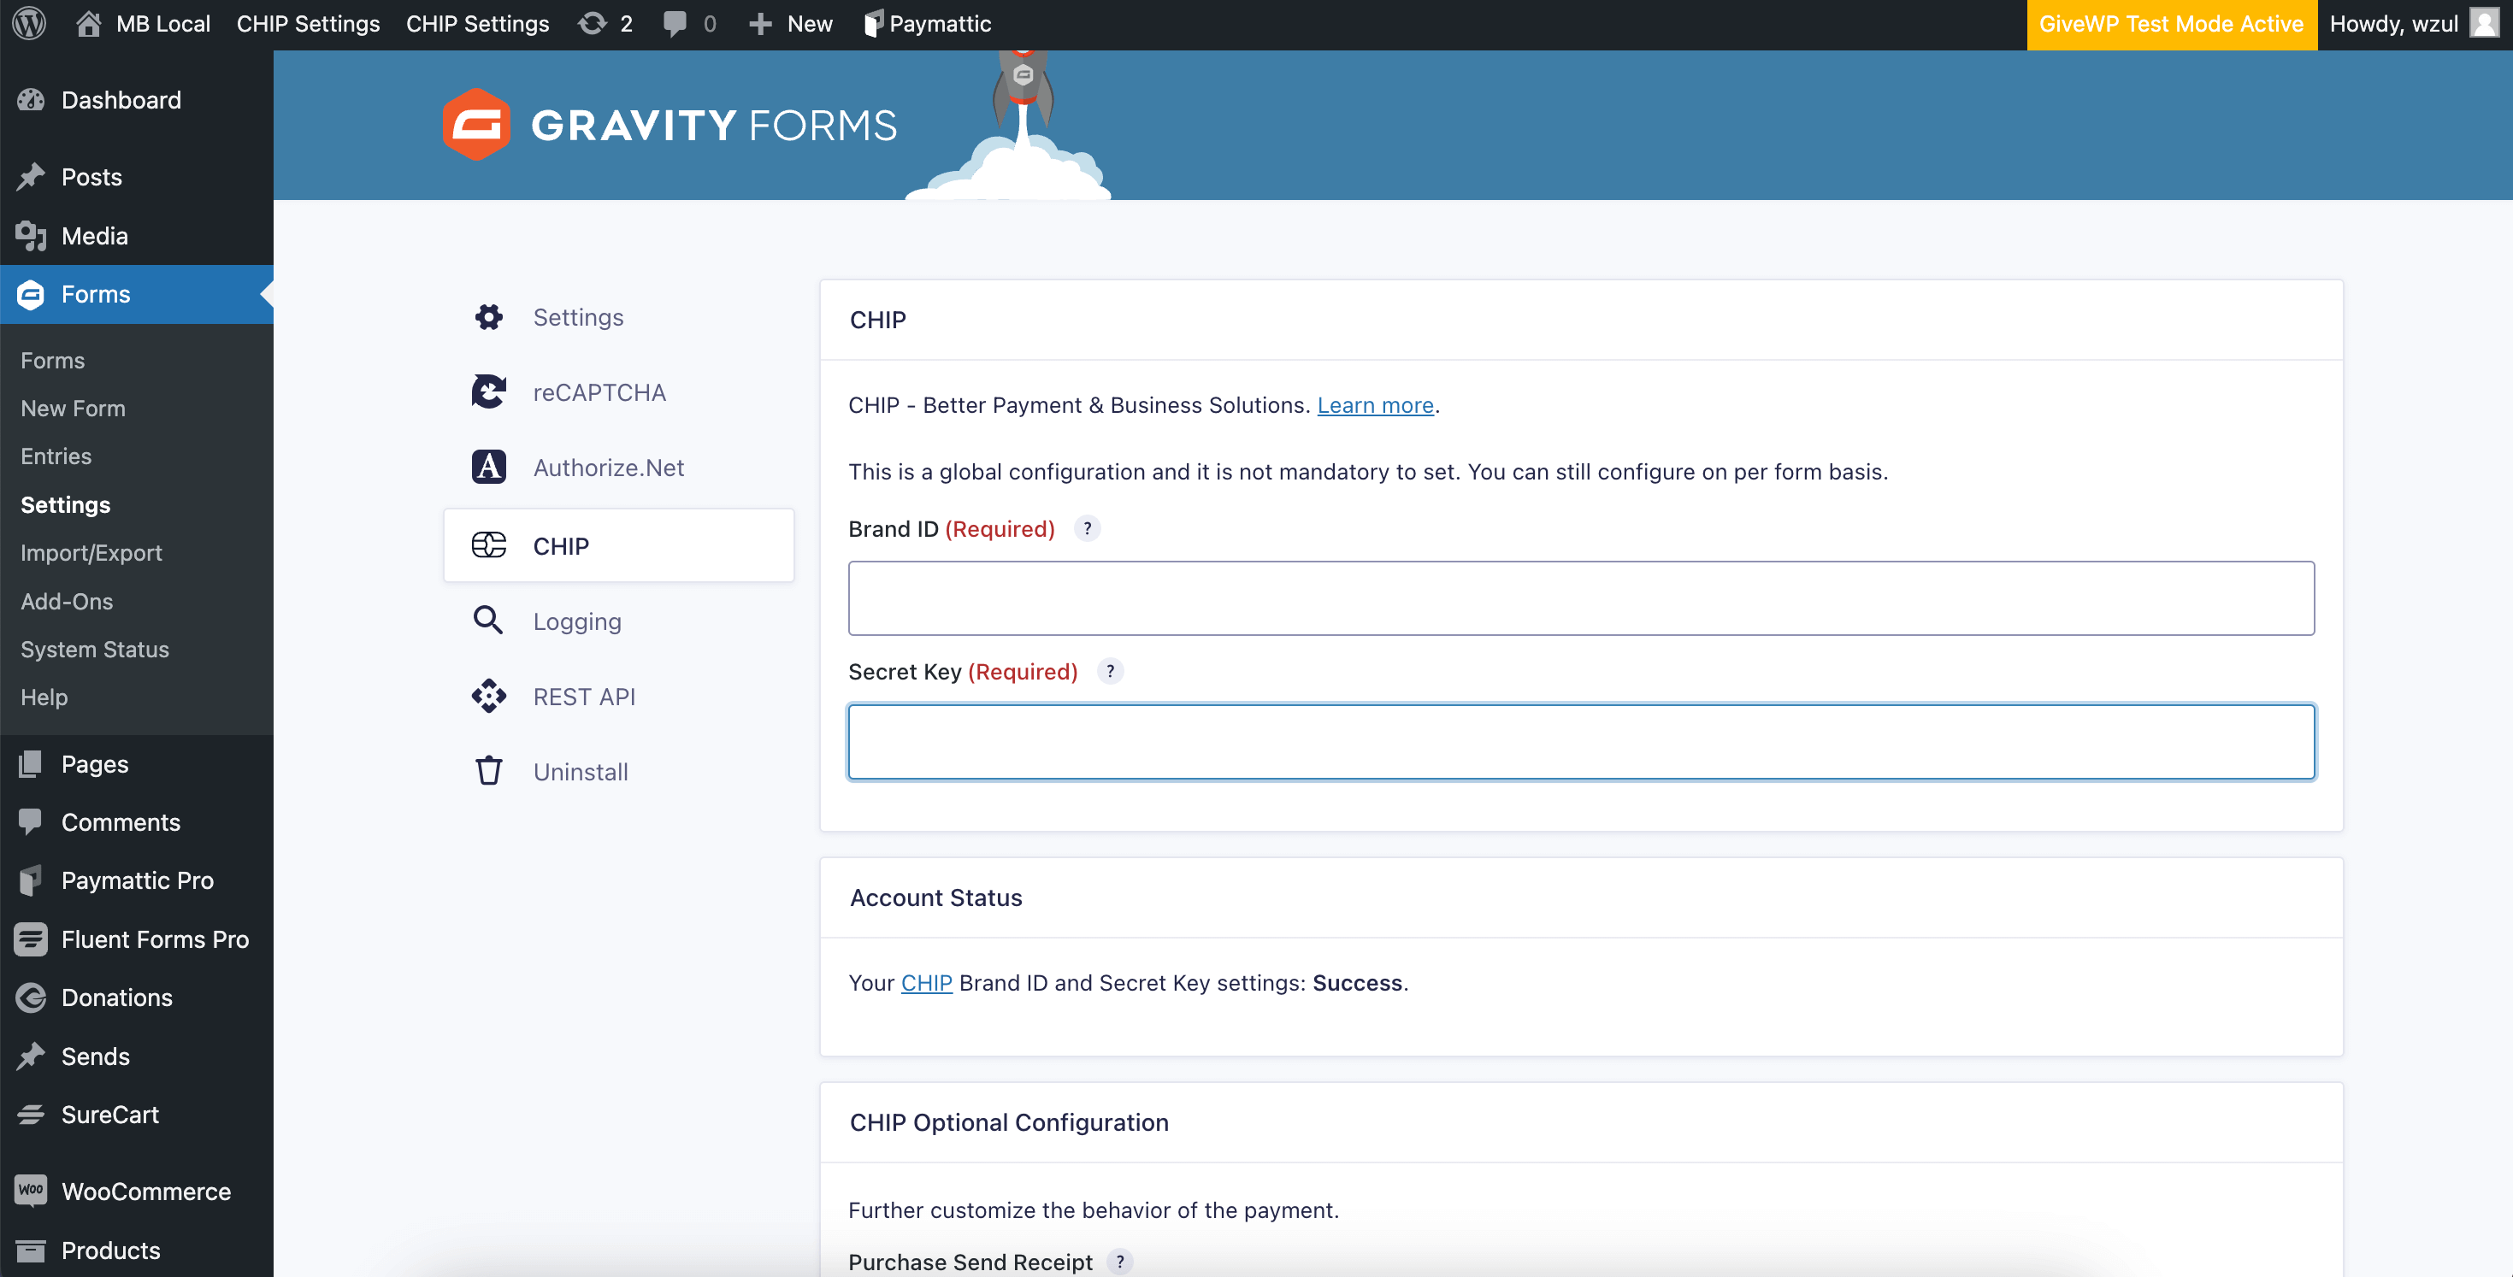2513x1277 pixels.
Task: Open the comments bubble icon in admin bar
Action: click(x=674, y=23)
